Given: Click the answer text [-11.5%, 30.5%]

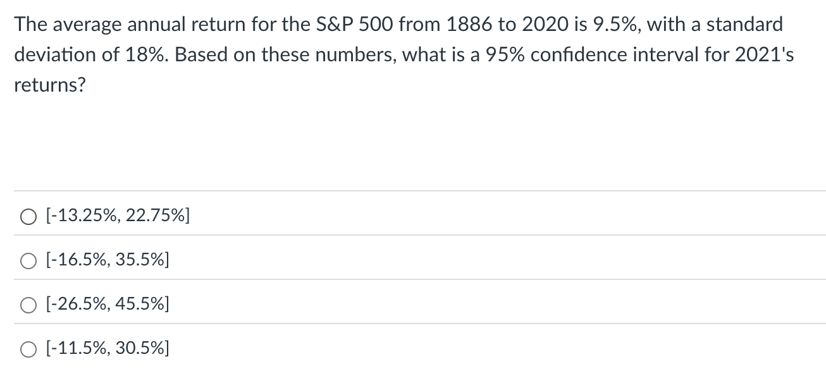Looking at the screenshot, I should click(106, 348).
